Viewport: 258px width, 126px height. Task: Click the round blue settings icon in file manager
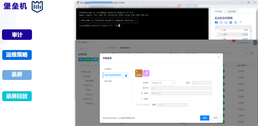click(x=231, y=22)
